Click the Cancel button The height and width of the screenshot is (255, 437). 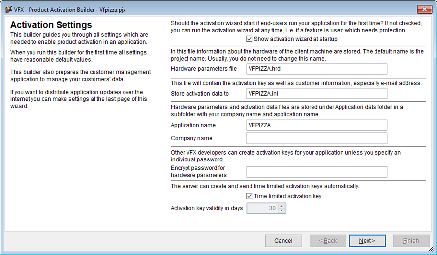tap(283, 241)
